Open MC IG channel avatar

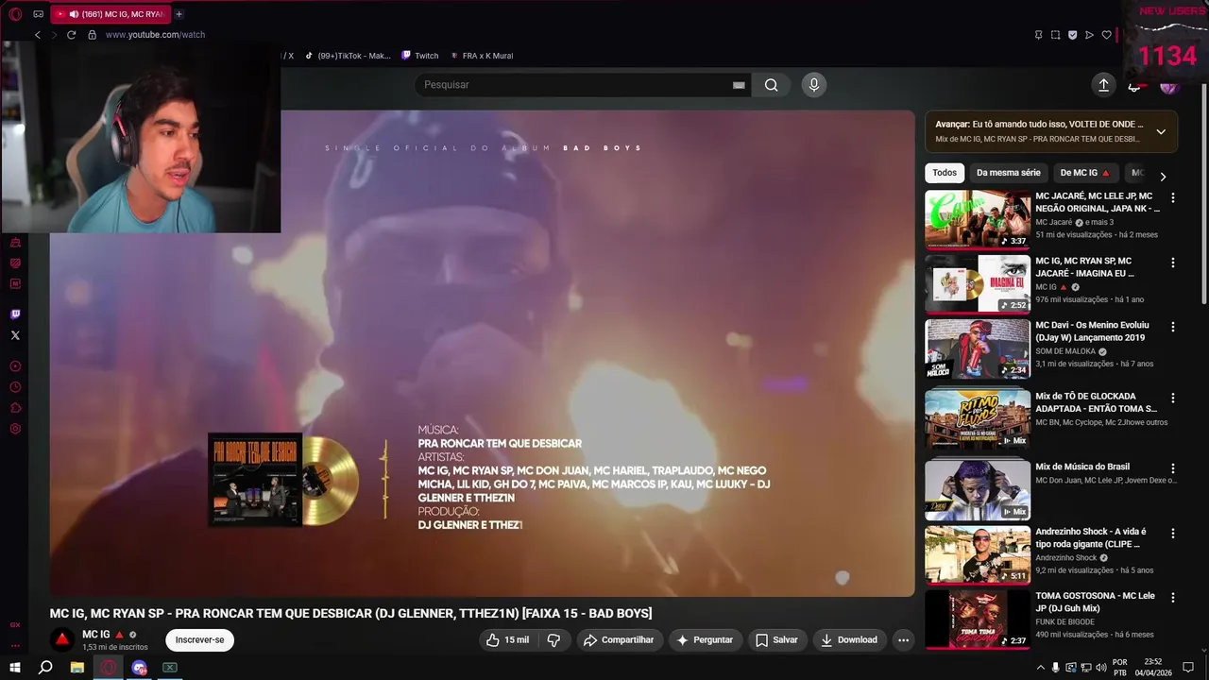click(x=62, y=640)
